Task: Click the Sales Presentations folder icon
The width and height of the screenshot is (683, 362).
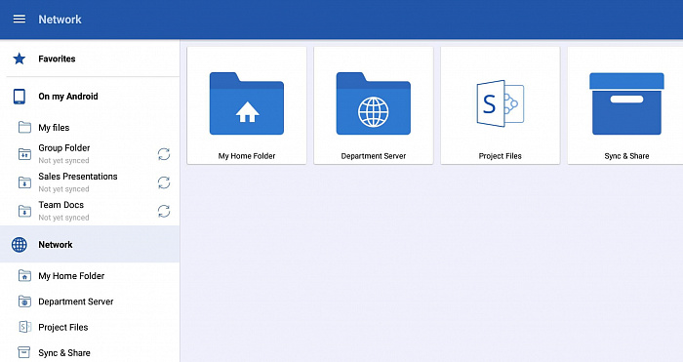Action: [x=24, y=182]
